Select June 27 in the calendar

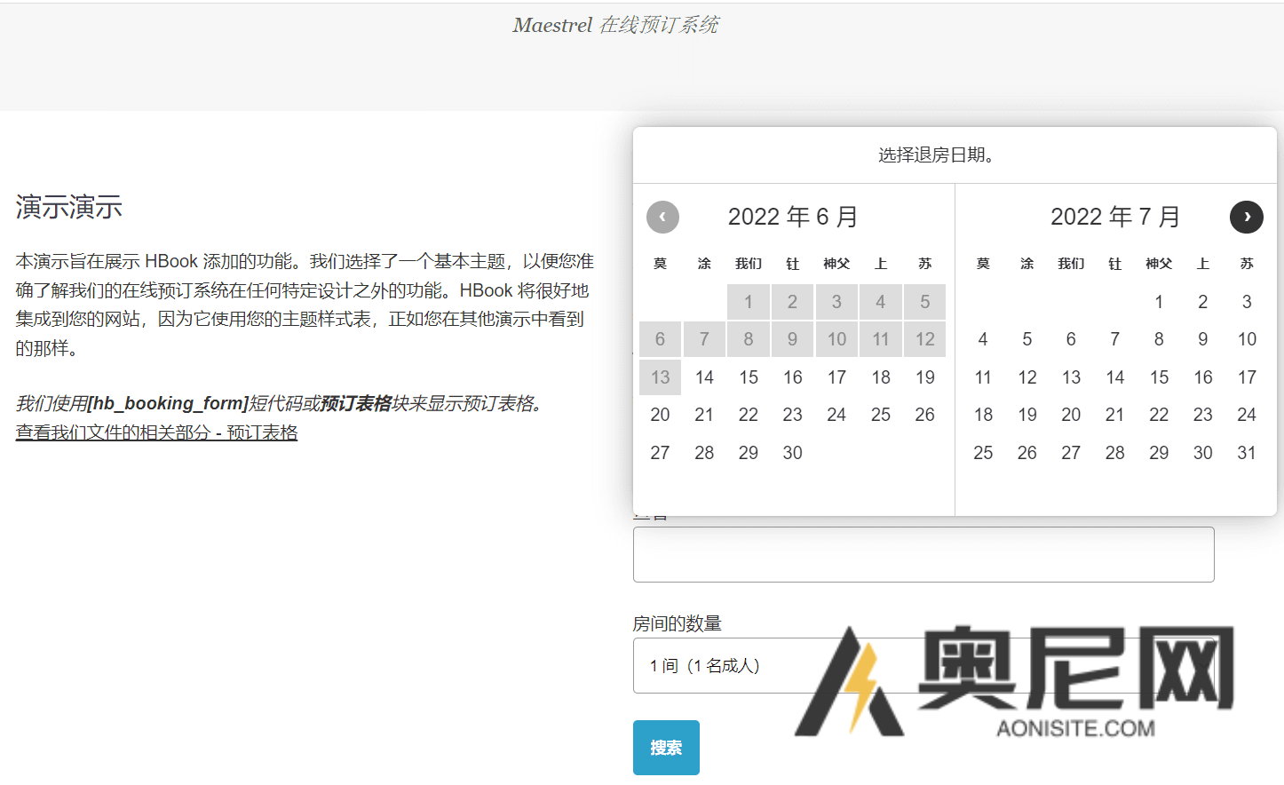[x=660, y=453]
